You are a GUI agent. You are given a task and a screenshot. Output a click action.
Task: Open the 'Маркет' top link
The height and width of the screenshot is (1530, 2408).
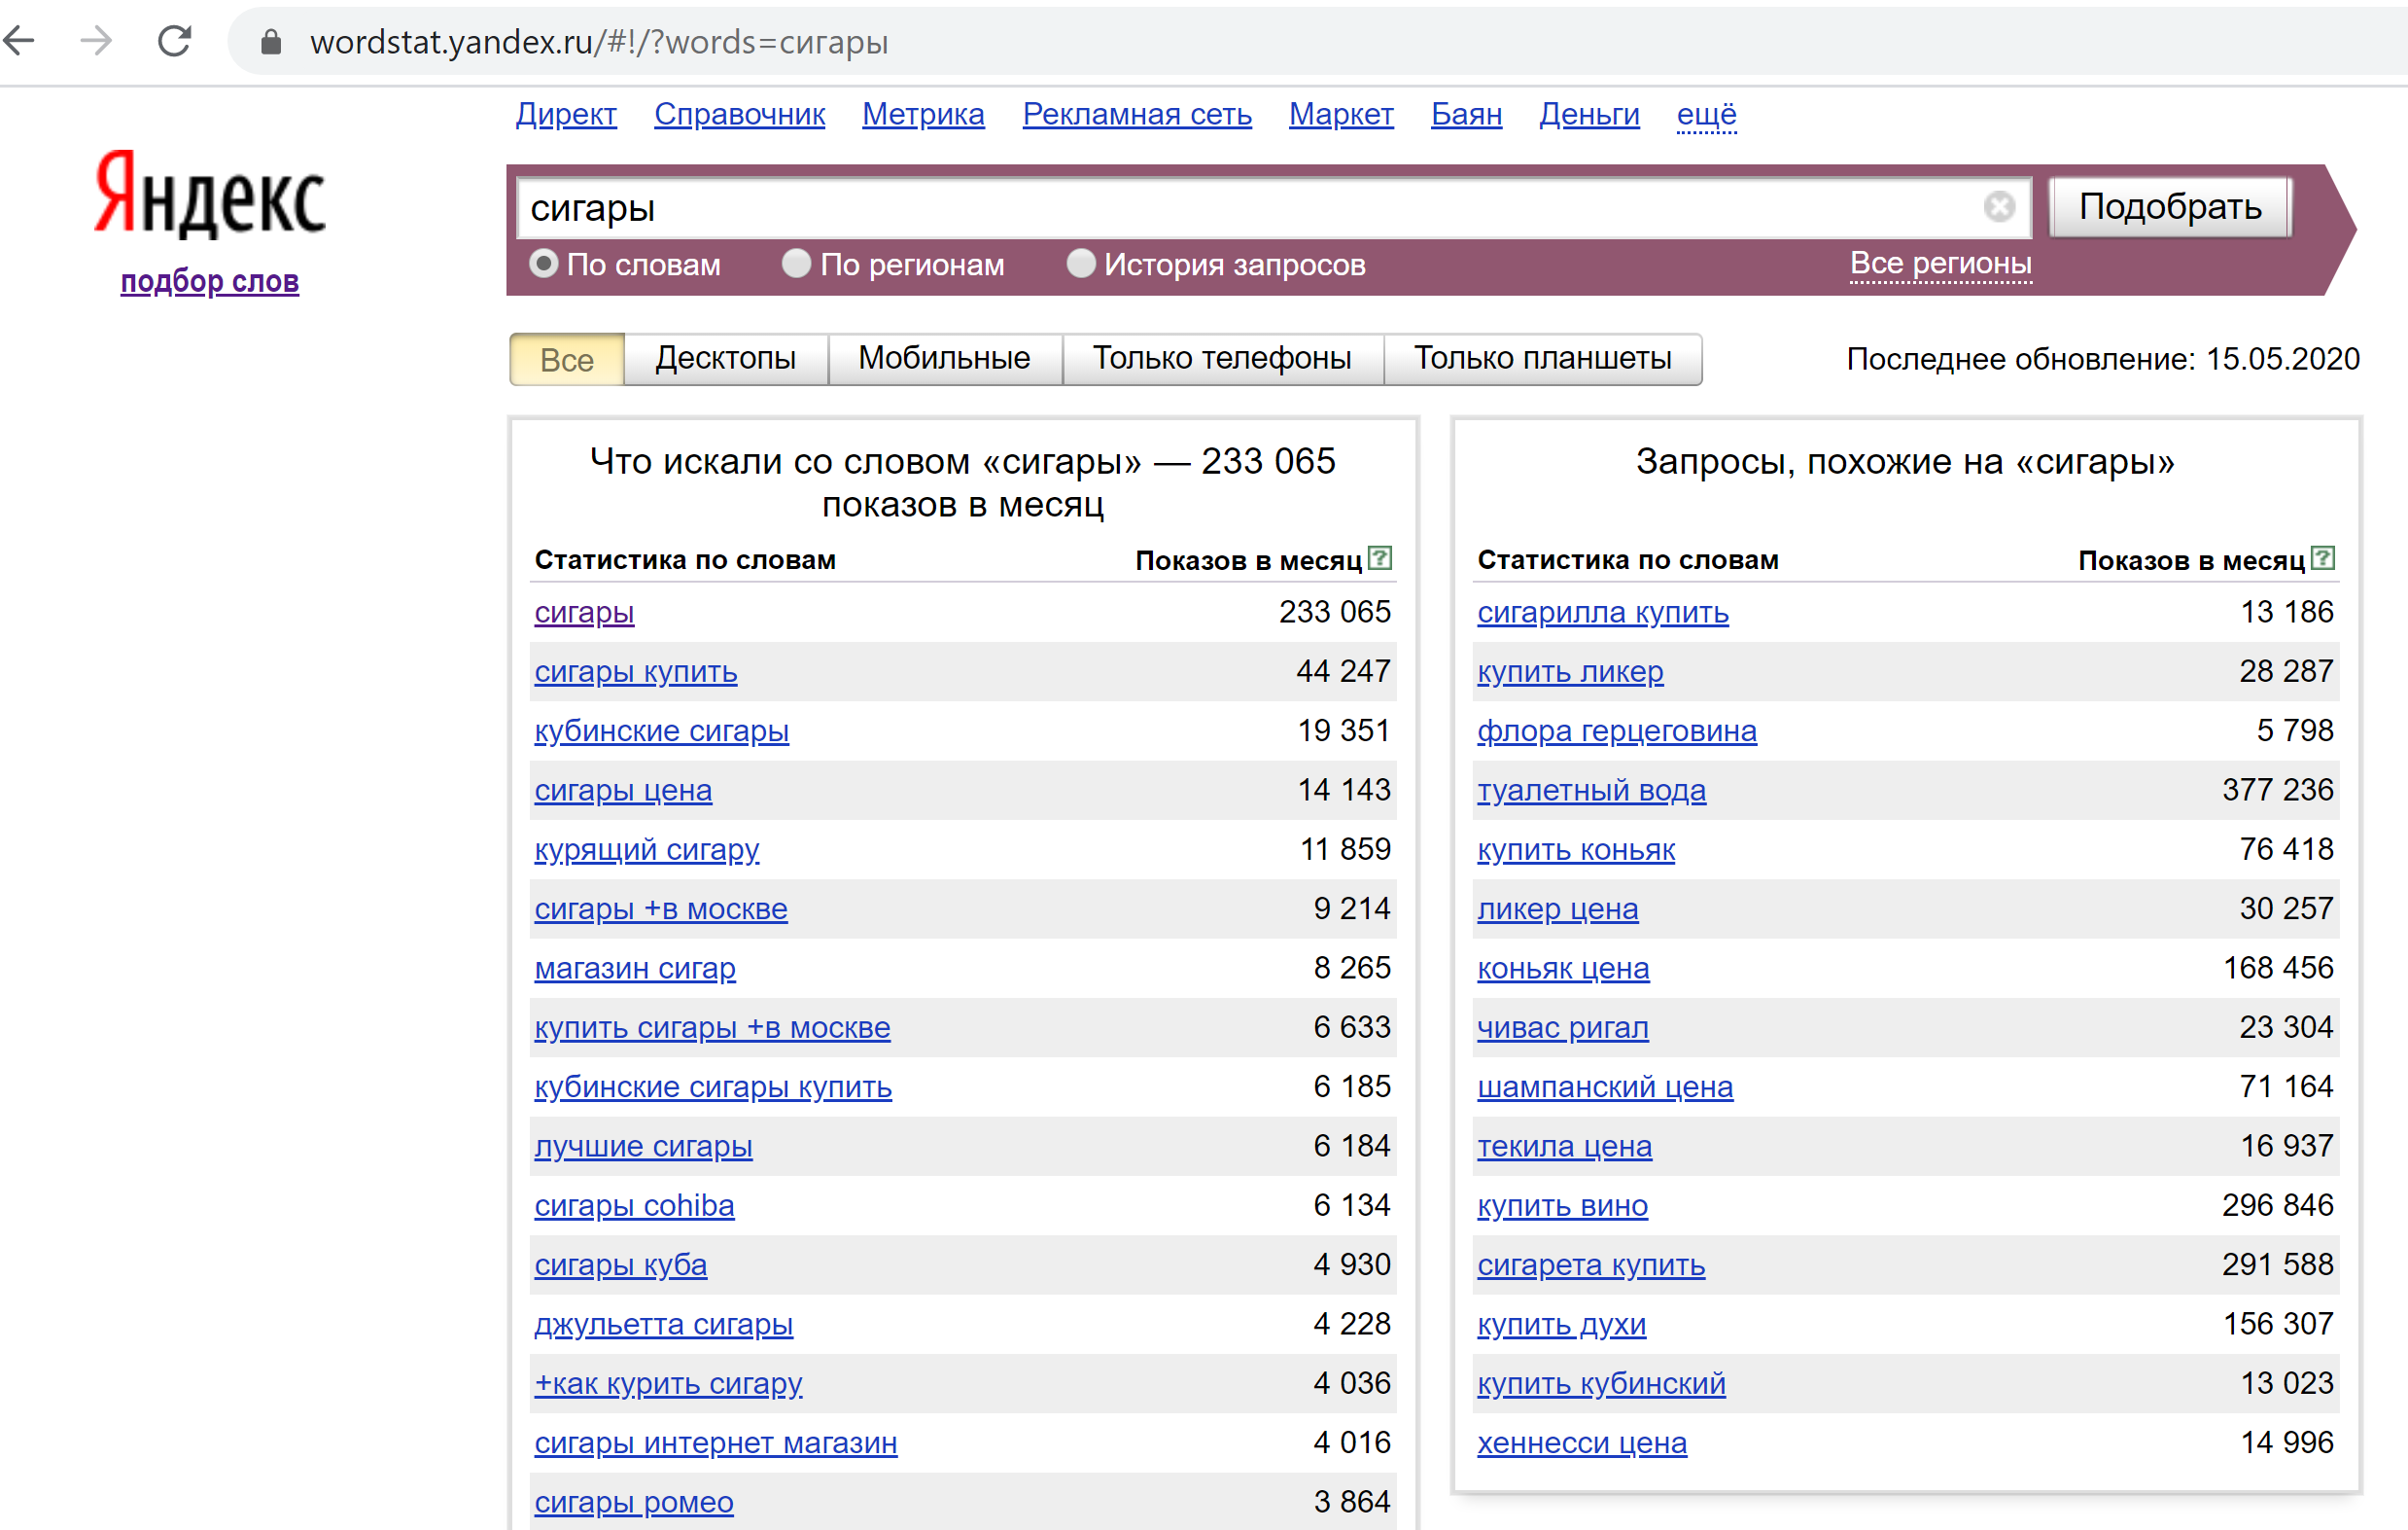[x=1341, y=114]
